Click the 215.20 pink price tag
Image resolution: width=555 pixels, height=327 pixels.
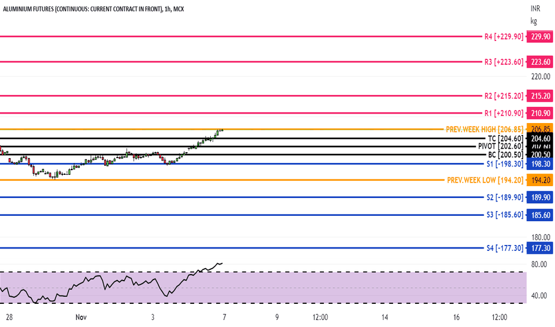540,96
